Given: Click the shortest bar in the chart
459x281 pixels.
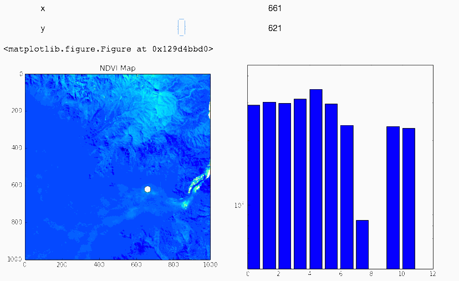Looking at the screenshot, I should (362, 244).
